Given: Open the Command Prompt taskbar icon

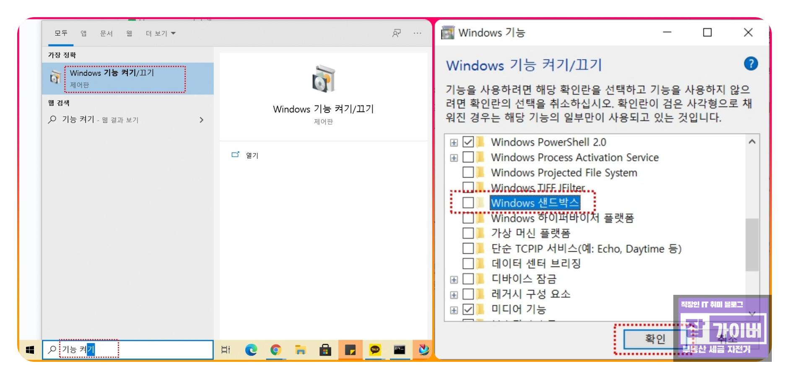Looking at the screenshot, I should click(399, 350).
